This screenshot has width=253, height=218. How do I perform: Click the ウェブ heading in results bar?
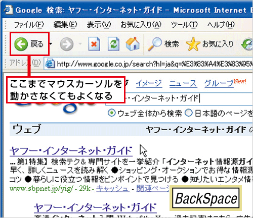pos(27,129)
